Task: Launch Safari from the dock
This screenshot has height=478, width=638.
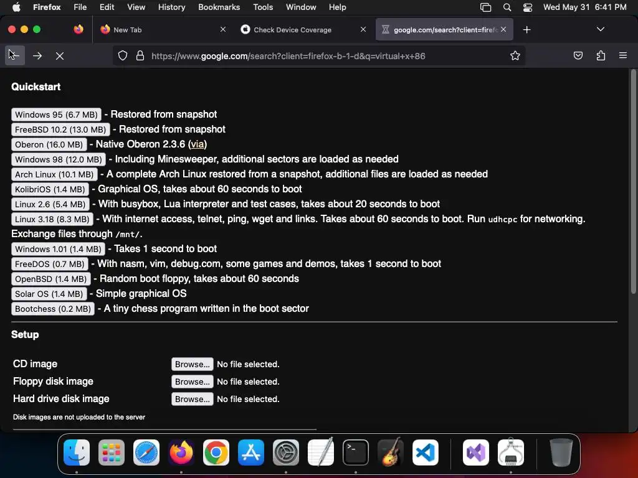Action: (146, 452)
